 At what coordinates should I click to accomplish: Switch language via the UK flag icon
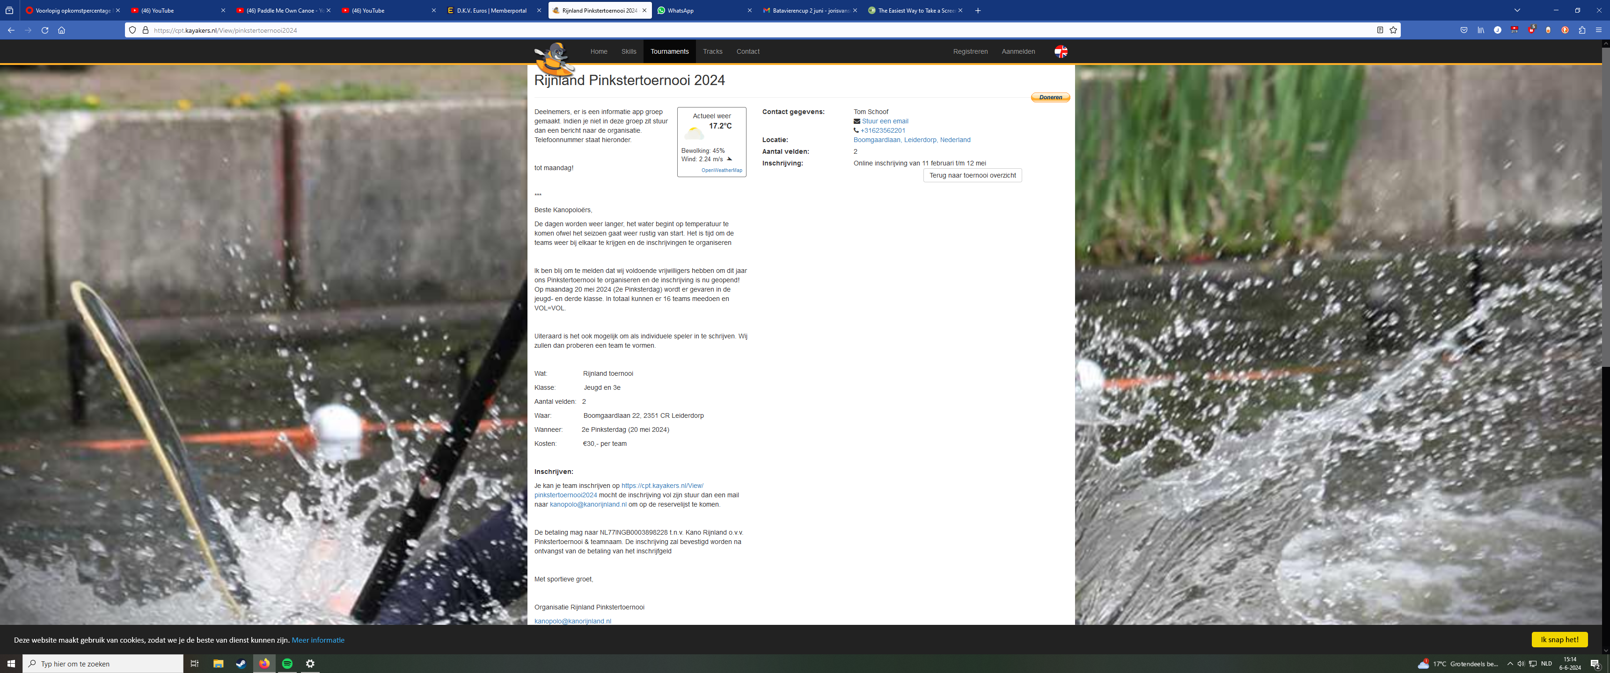pos(1061,52)
